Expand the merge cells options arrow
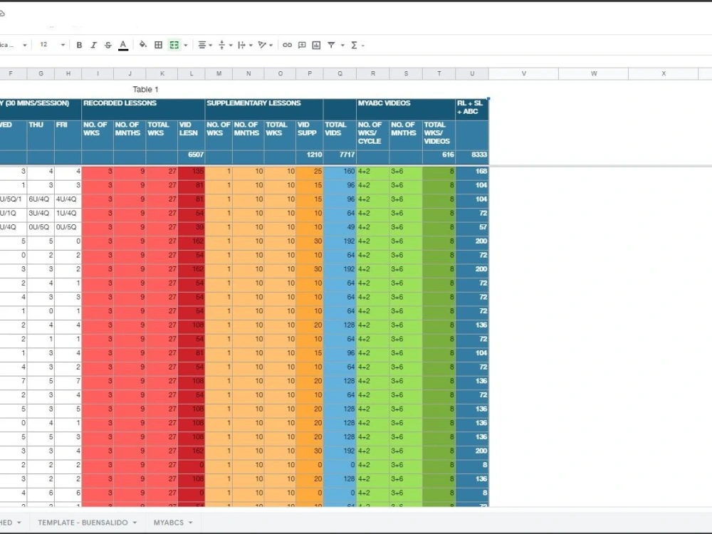Viewport: 712px width, 534px height. point(186,46)
